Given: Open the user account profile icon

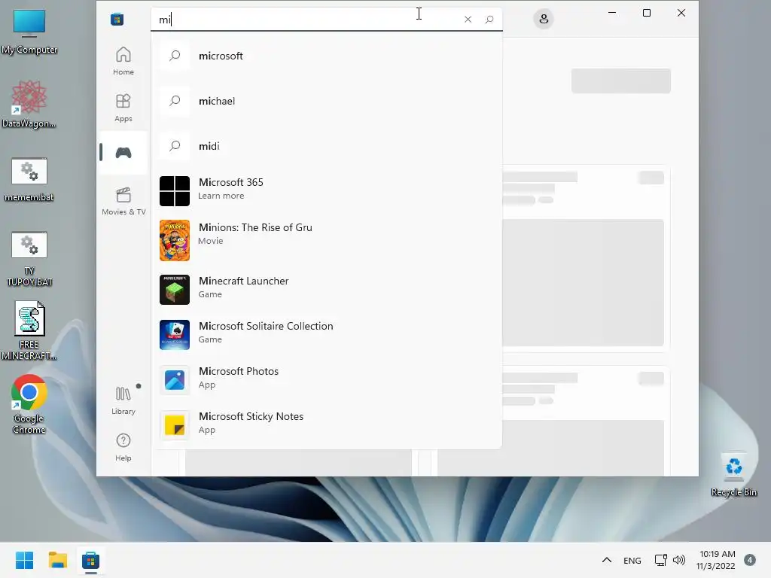Looking at the screenshot, I should 544,19.
